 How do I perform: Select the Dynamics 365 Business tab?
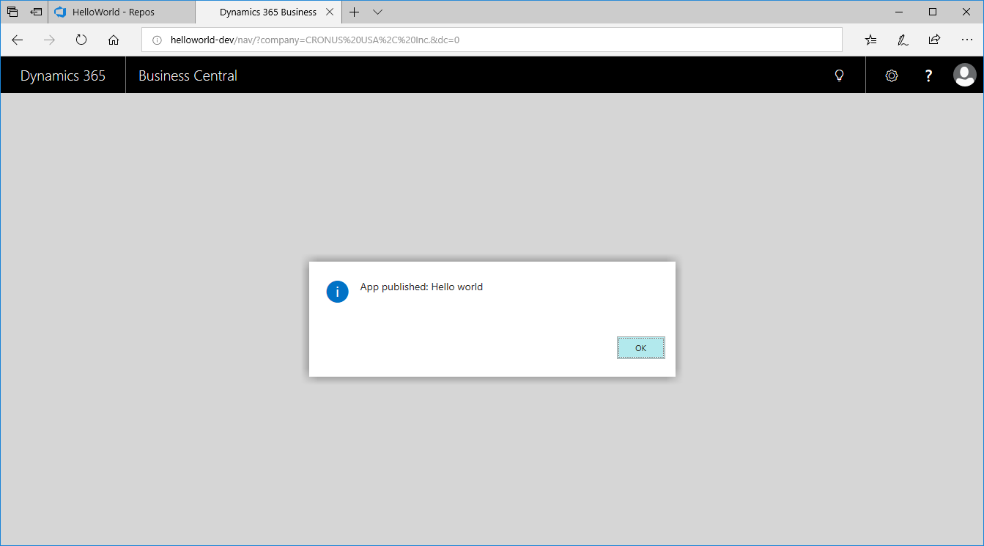267,12
